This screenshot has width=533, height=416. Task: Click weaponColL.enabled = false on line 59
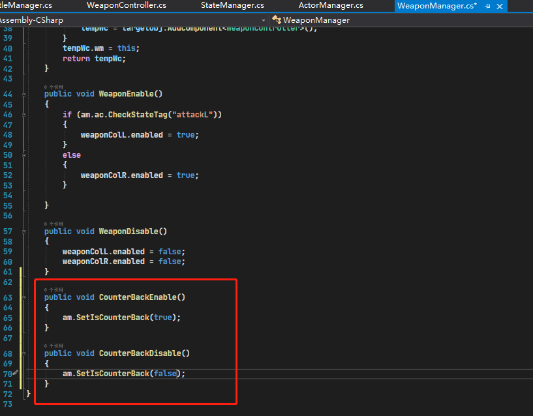(124, 252)
